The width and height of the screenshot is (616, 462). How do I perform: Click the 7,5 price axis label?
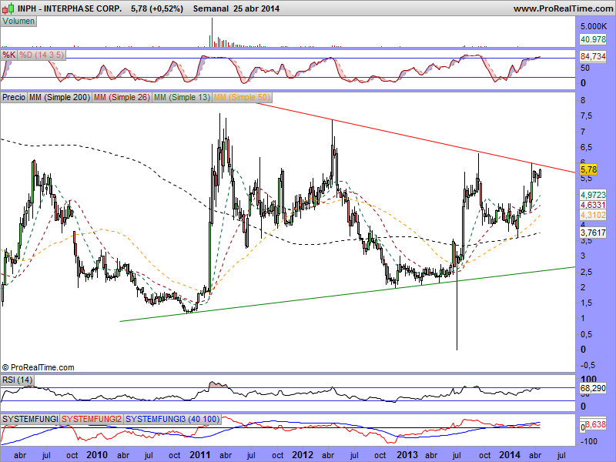(x=587, y=116)
